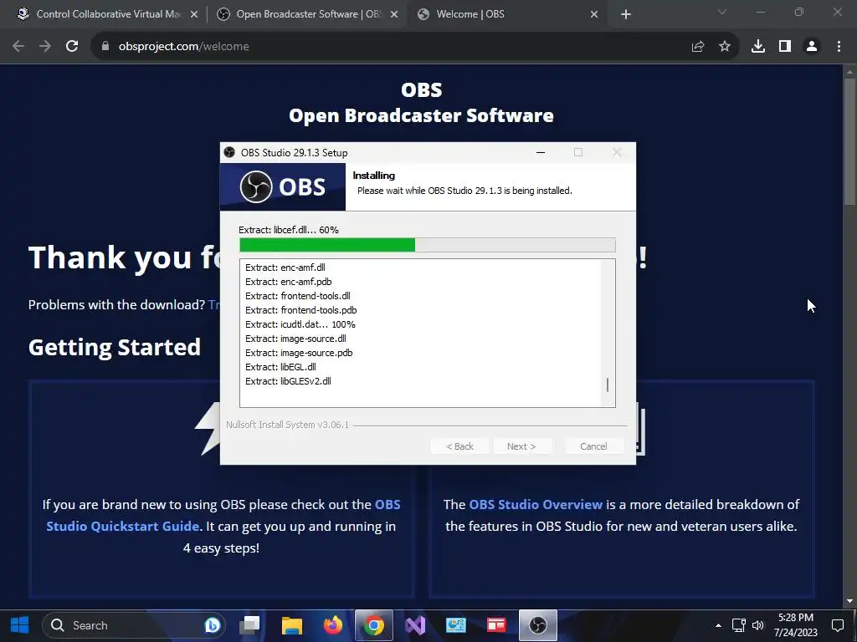Viewport: 857px width, 642px height.
Task: Toggle Chrome side panel icon
Action: (785, 47)
